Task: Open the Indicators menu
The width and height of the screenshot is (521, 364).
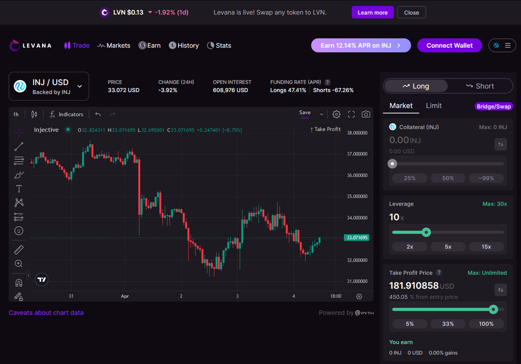Action: point(66,114)
